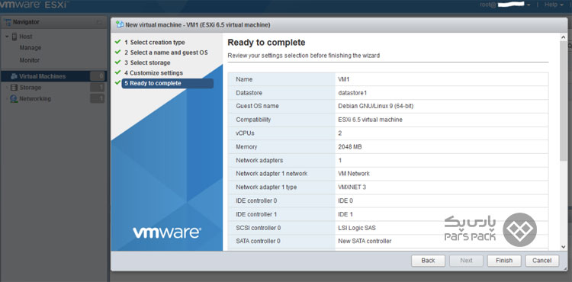Click the VM1 name value
Image resolution: width=572 pixels, height=282 pixels.
pyautogui.click(x=344, y=79)
